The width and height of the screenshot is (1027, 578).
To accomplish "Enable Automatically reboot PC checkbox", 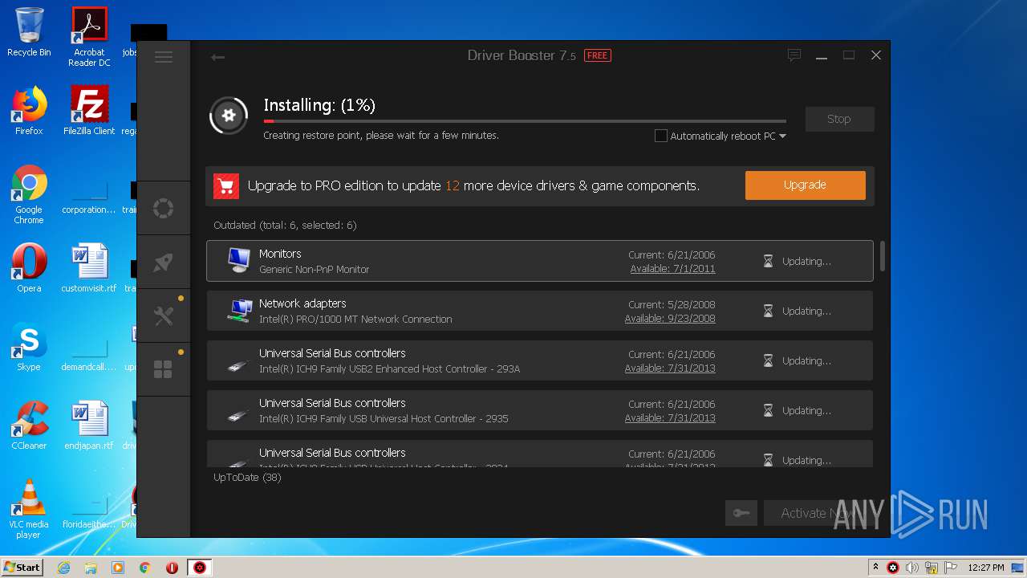I will [661, 136].
